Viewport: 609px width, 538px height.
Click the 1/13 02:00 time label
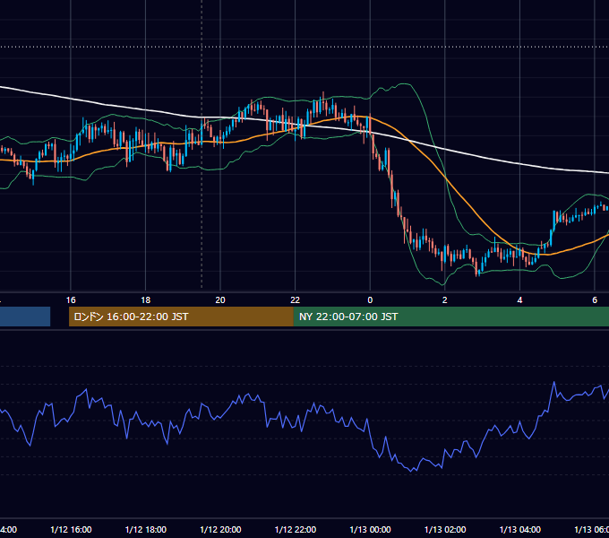coord(445,529)
